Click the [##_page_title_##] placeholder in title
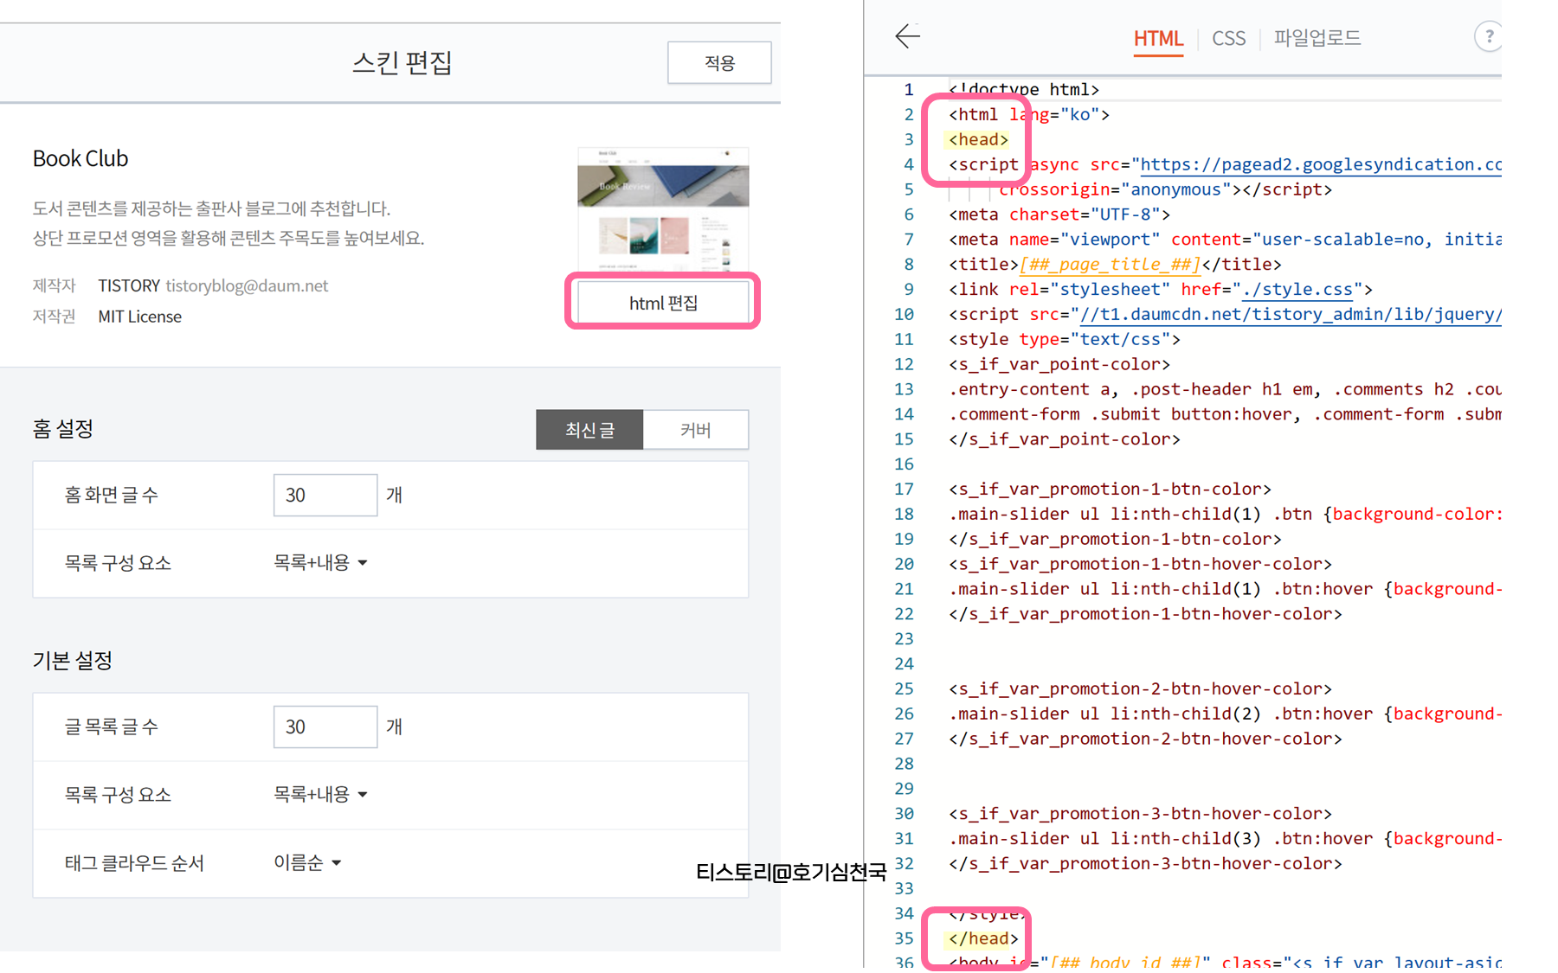Screen dimensions: 1558x973 coord(1110,265)
